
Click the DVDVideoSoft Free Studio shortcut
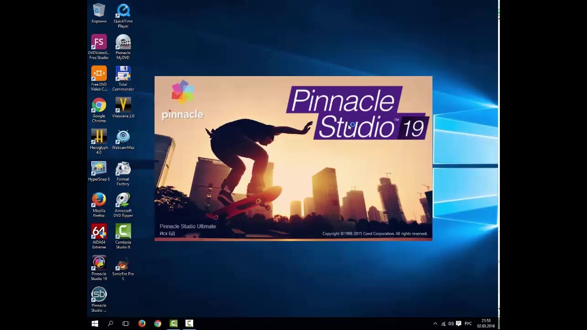coord(99,47)
